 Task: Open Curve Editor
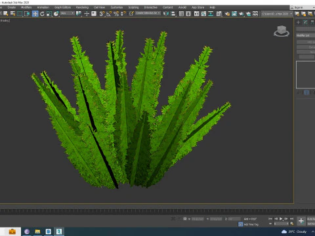point(203,14)
